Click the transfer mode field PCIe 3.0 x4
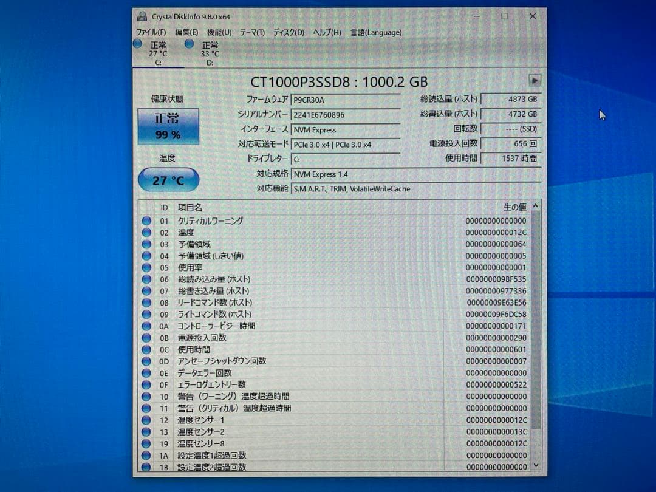 pyautogui.click(x=345, y=145)
